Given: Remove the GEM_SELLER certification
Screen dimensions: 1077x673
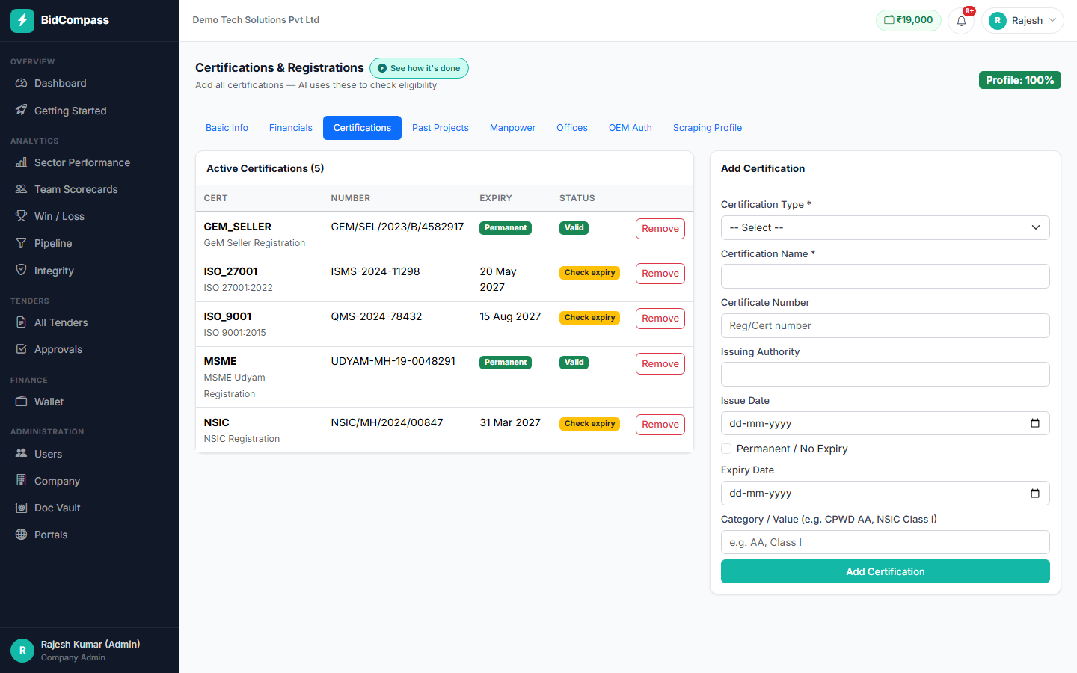Looking at the screenshot, I should click(x=660, y=229).
